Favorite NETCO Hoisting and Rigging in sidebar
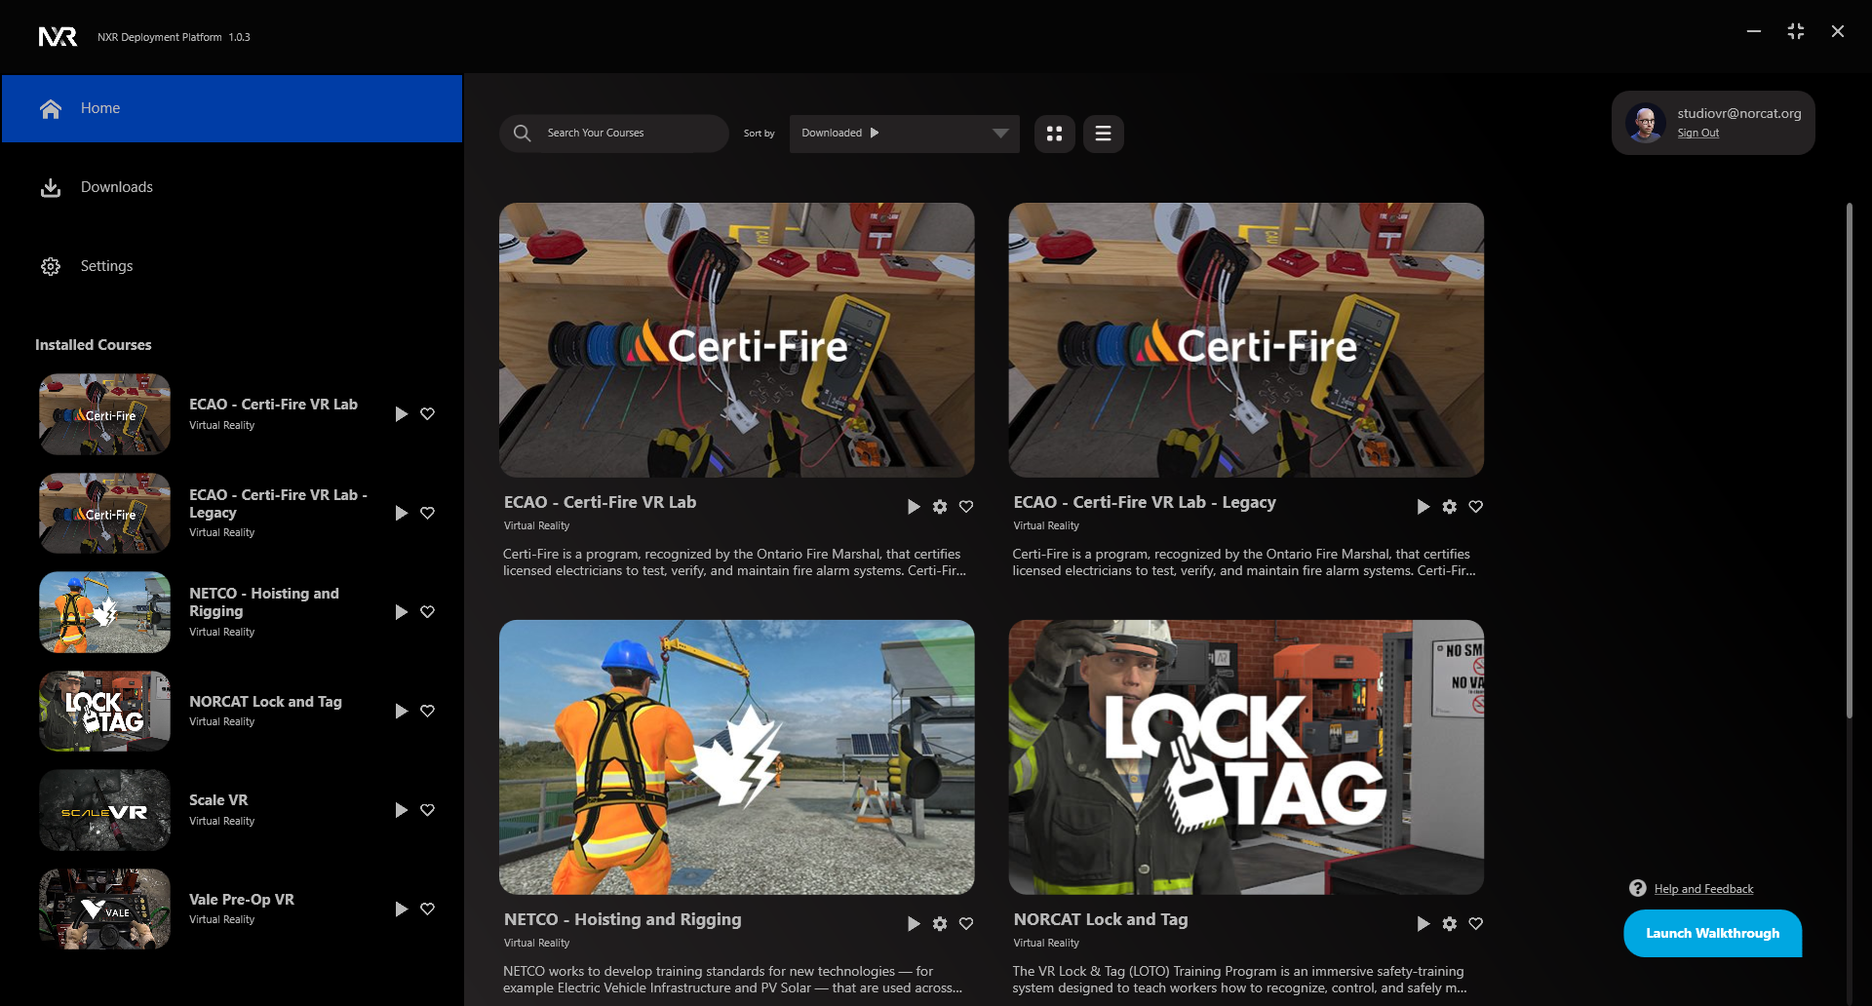This screenshot has width=1872, height=1006. 427,612
